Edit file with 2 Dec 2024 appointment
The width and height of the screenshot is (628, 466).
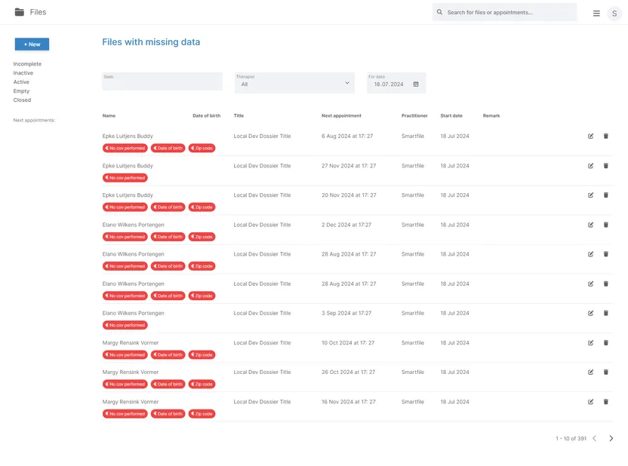[591, 225]
